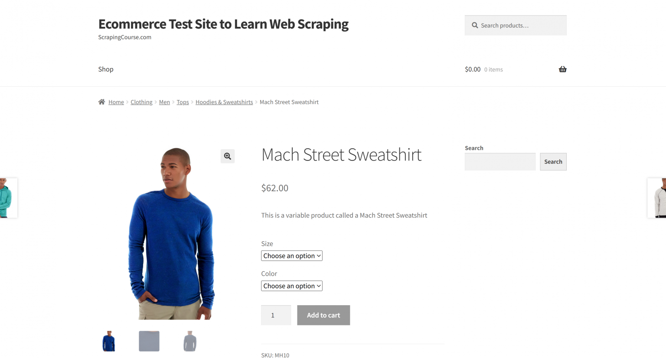Go to Home via the breadcrumb text link
Image resolution: width=666 pixels, height=358 pixels.
pos(116,102)
